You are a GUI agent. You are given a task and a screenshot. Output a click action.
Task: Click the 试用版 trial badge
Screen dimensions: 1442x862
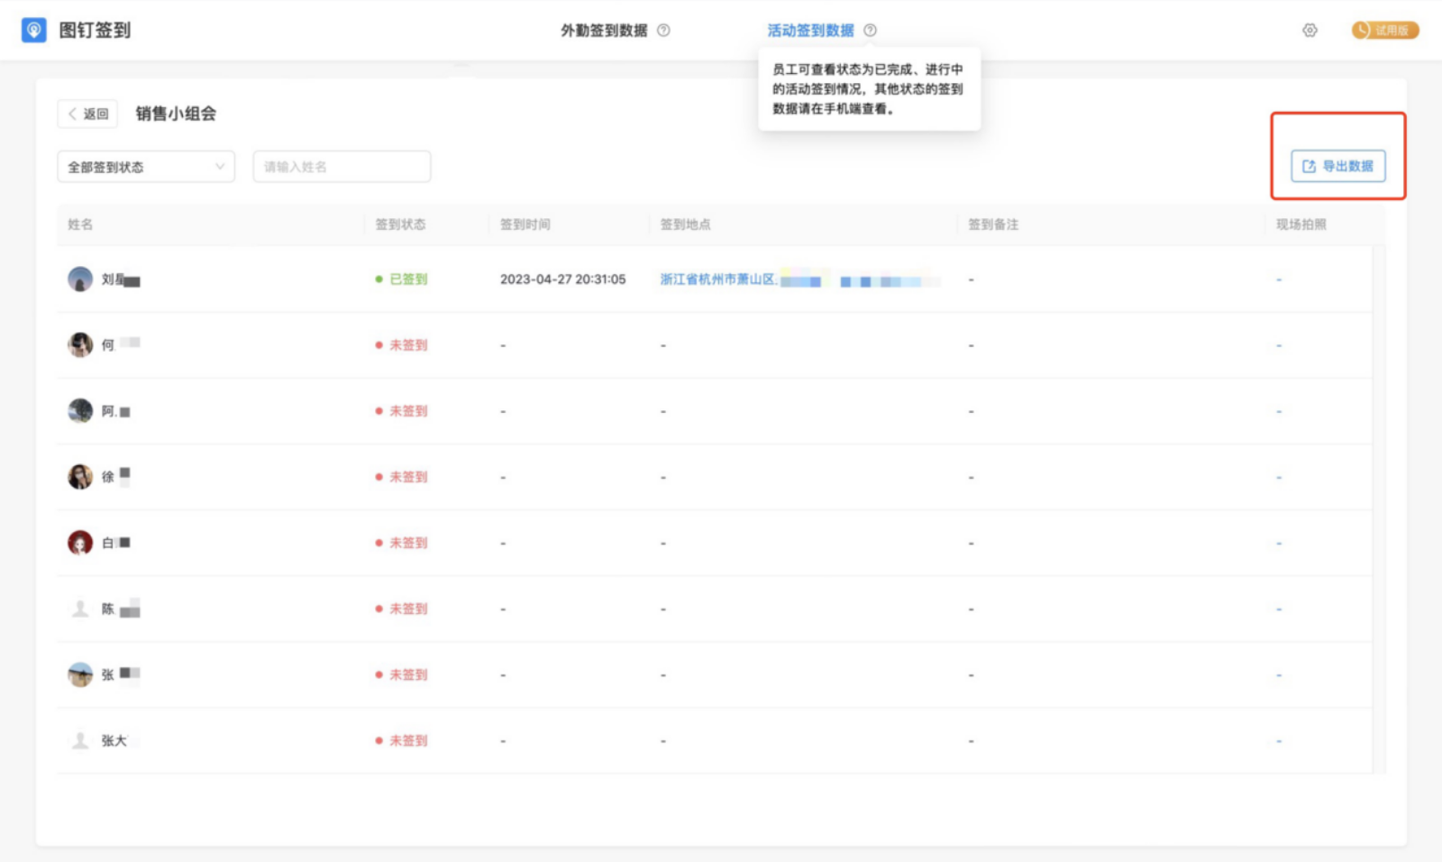coord(1385,31)
